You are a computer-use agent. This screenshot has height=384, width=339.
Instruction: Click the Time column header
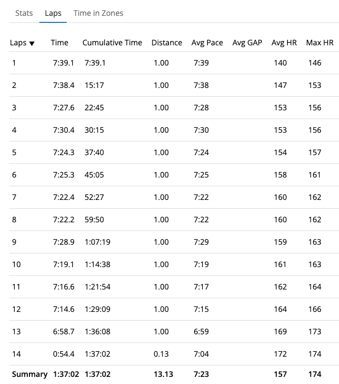click(60, 43)
